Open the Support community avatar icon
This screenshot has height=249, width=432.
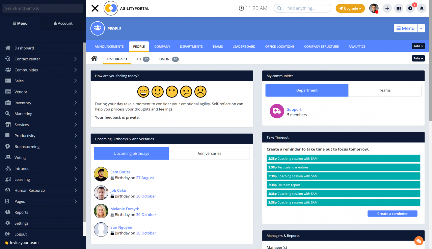(277, 111)
